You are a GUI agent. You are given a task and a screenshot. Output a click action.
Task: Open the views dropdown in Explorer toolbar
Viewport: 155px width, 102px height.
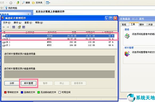pos(48,3)
